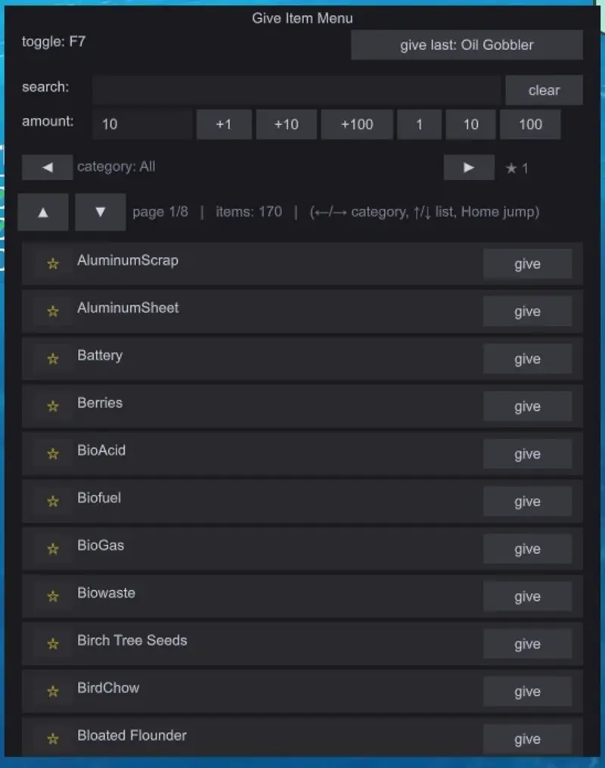Screen dimensions: 605x768
Task: Go to the previous page with up arrow
Action: coord(43,212)
